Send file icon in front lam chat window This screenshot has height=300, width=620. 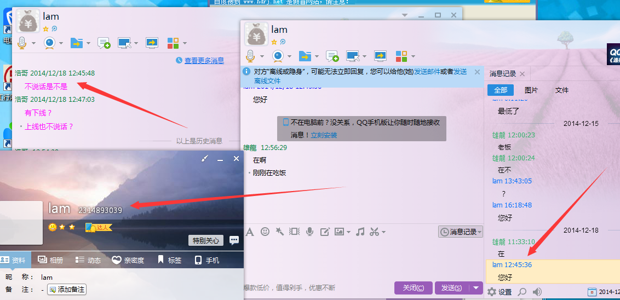coord(305,56)
